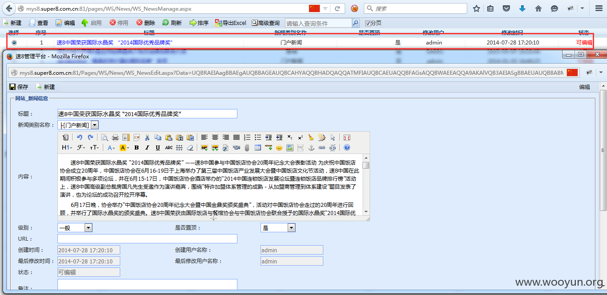Open the Firefox downloads arrow

(522, 8)
